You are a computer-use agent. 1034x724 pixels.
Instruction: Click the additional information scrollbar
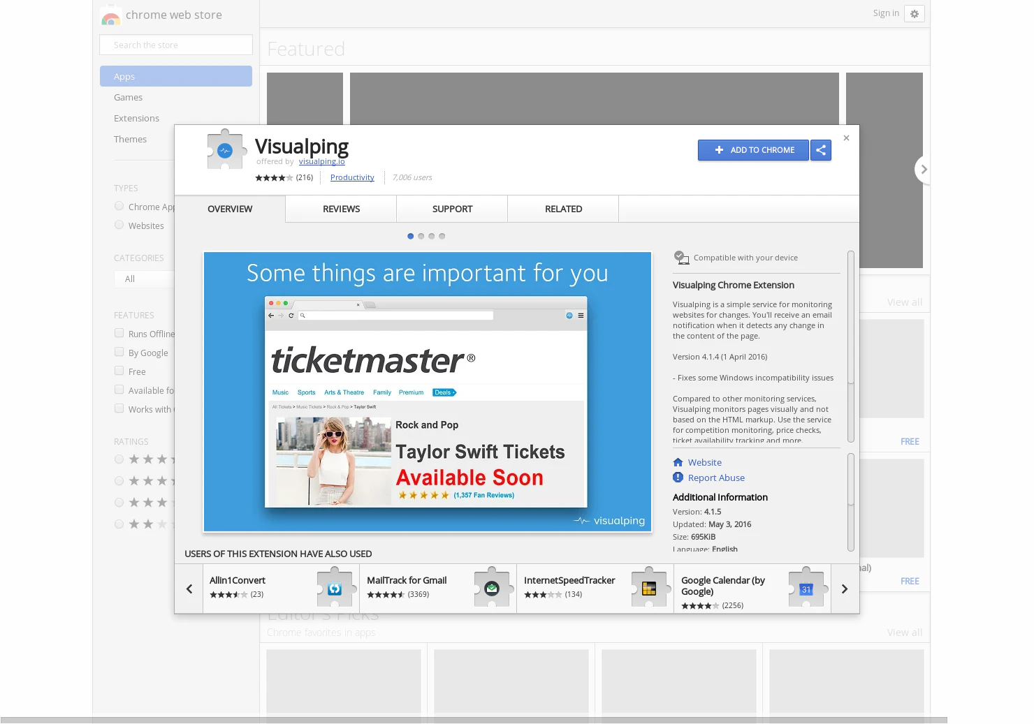850,503
